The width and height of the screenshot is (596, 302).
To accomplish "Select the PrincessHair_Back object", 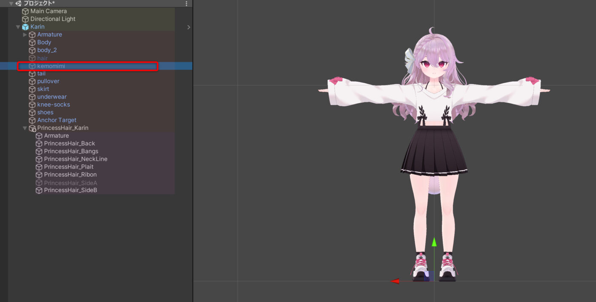I will click(x=69, y=144).
